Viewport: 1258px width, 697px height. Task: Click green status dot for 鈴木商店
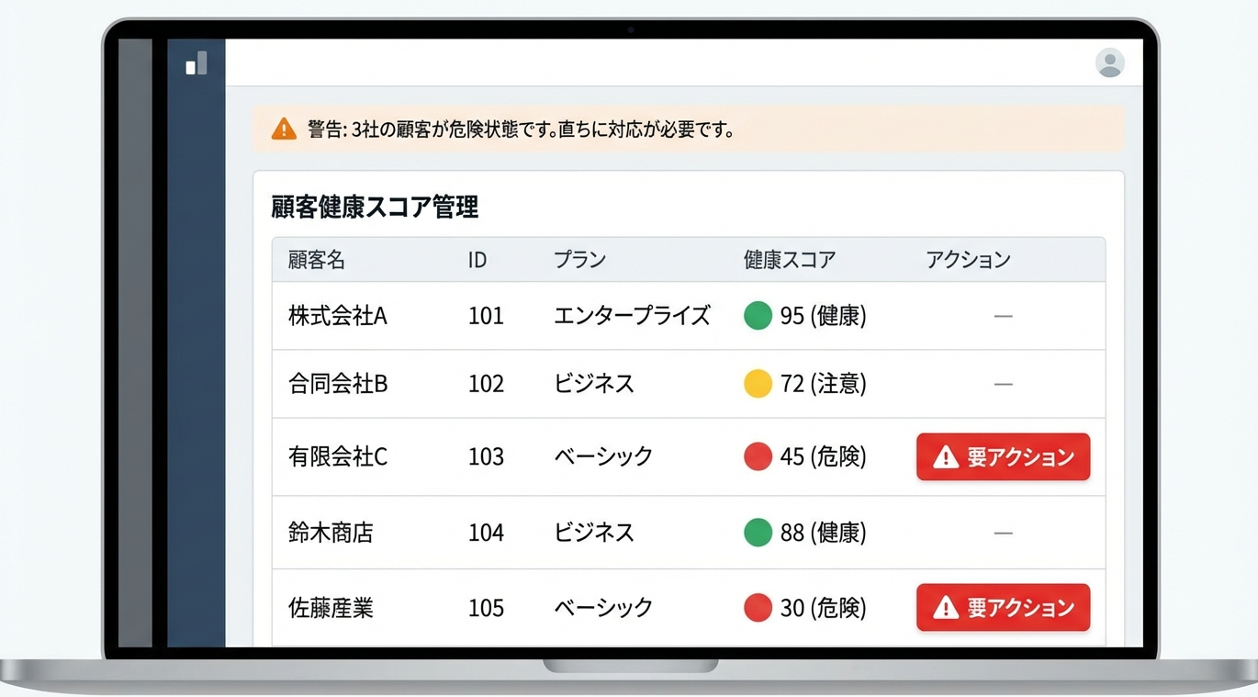(758, 533)
